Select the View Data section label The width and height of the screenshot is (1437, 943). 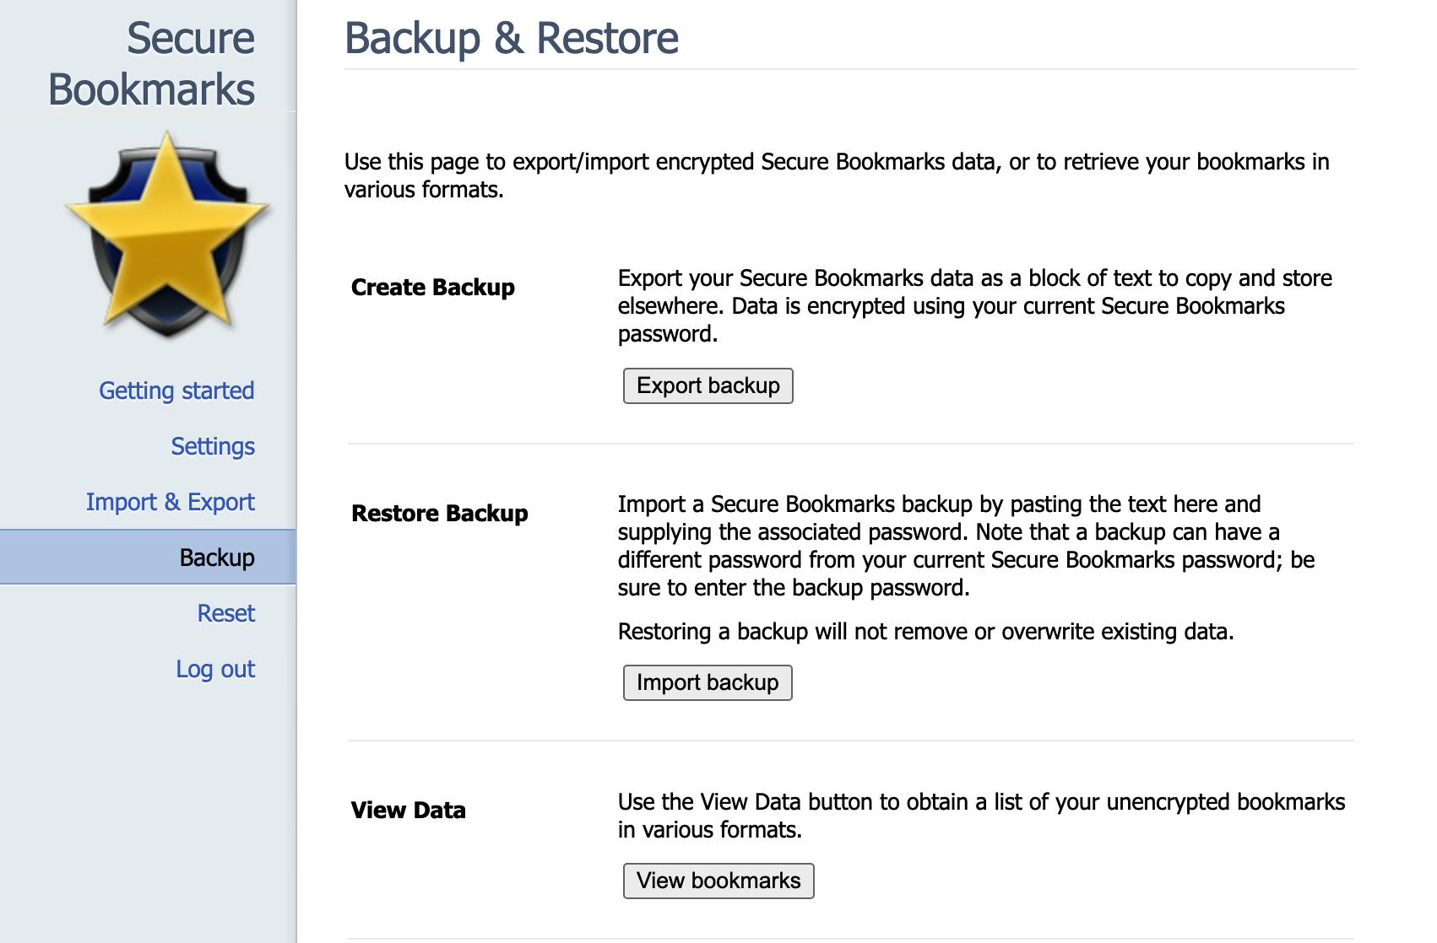[x=408, y=811]
